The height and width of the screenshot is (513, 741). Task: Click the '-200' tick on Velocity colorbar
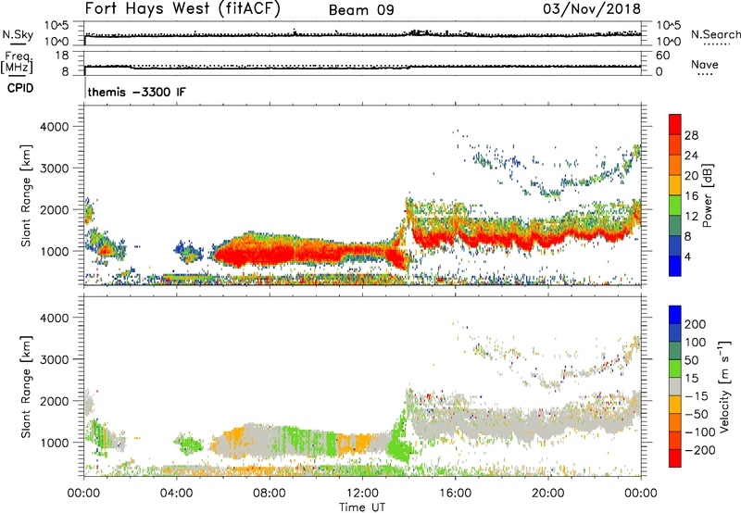point(699,450)
